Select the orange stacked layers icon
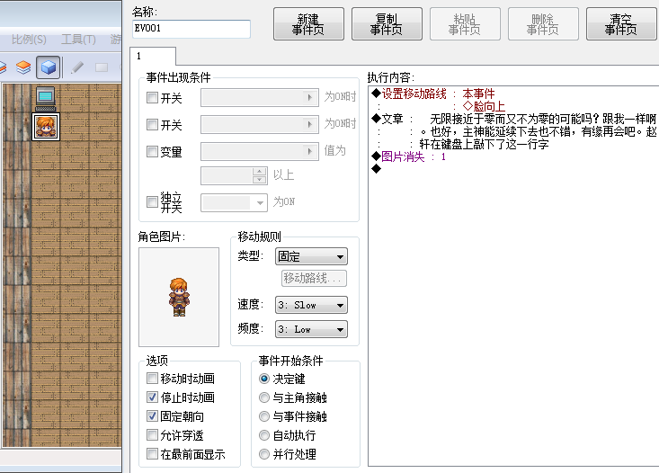The height and width of the screenshot is (473, 659). [23, 67]
